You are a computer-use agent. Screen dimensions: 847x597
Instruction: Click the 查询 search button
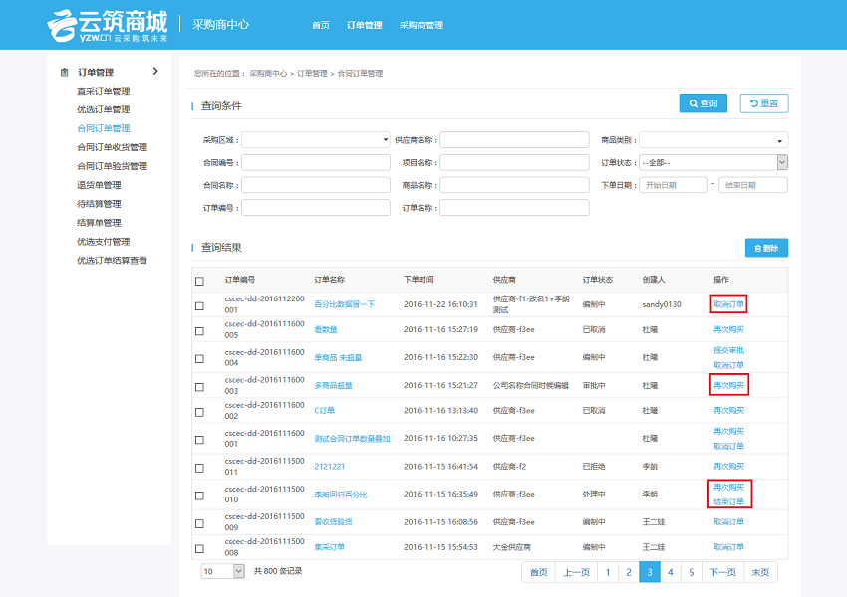703,103
